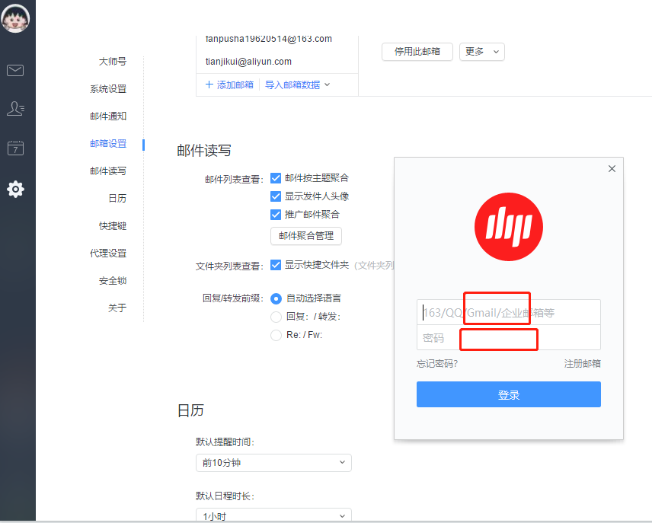Open the 导入邮箱数据 dropdown

point(297,85)
